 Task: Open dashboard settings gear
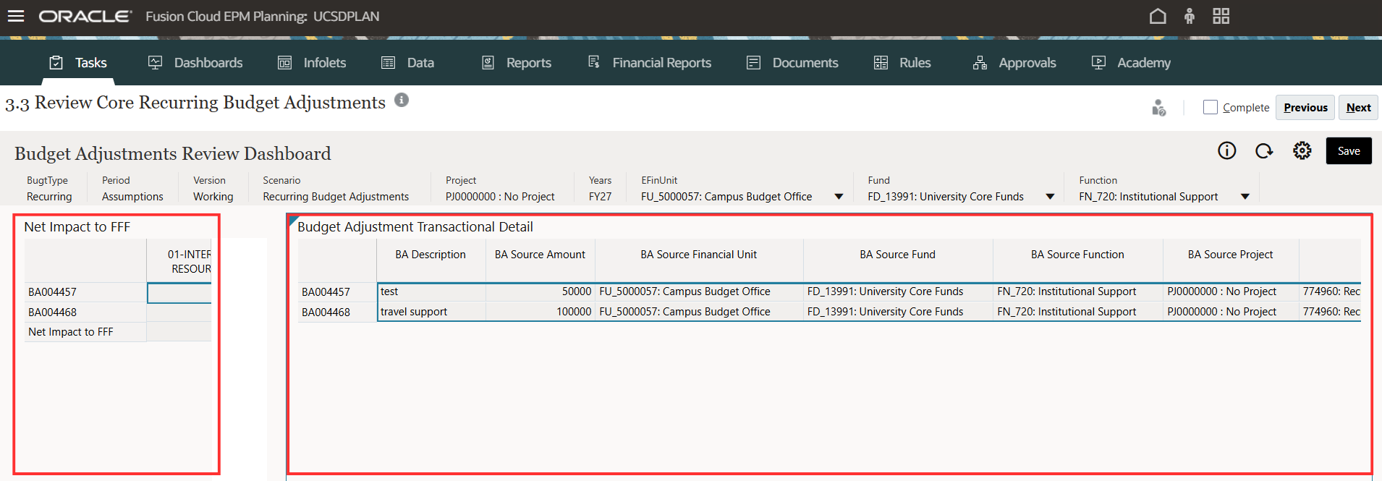coord(1302,150)
